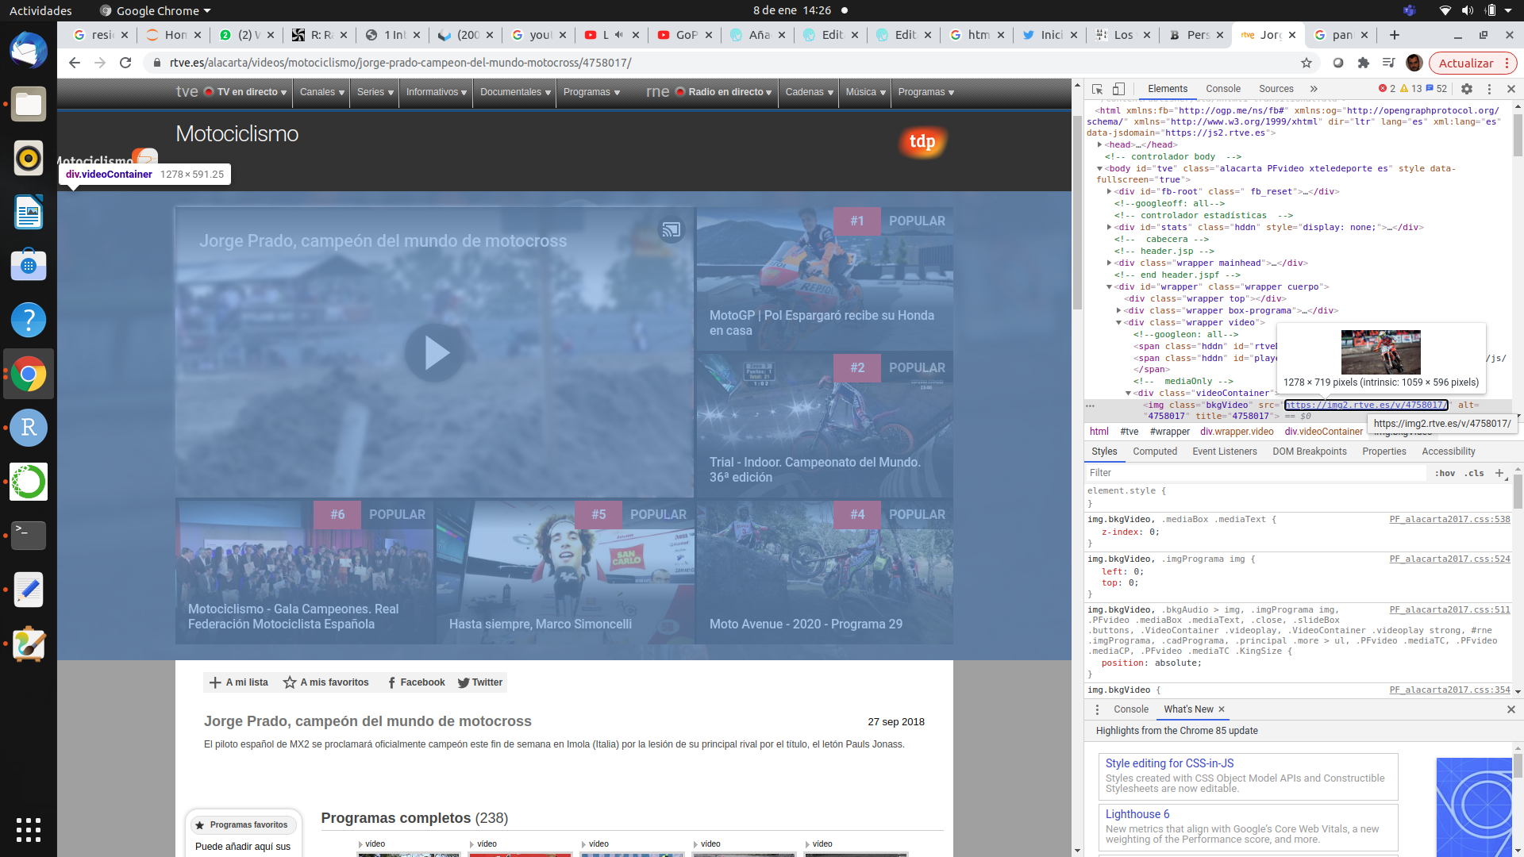
Task: Go back to previous page
Action: (75, 63)
